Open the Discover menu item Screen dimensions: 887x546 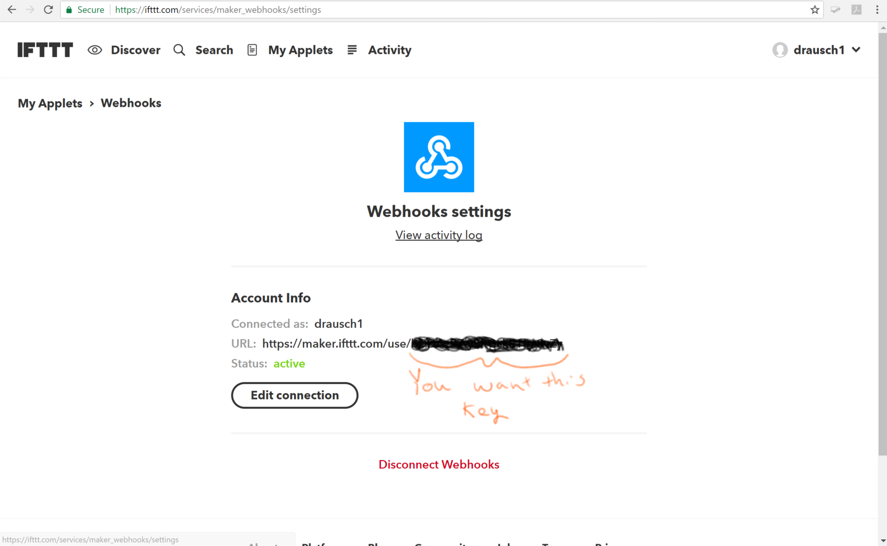[136, 50]
